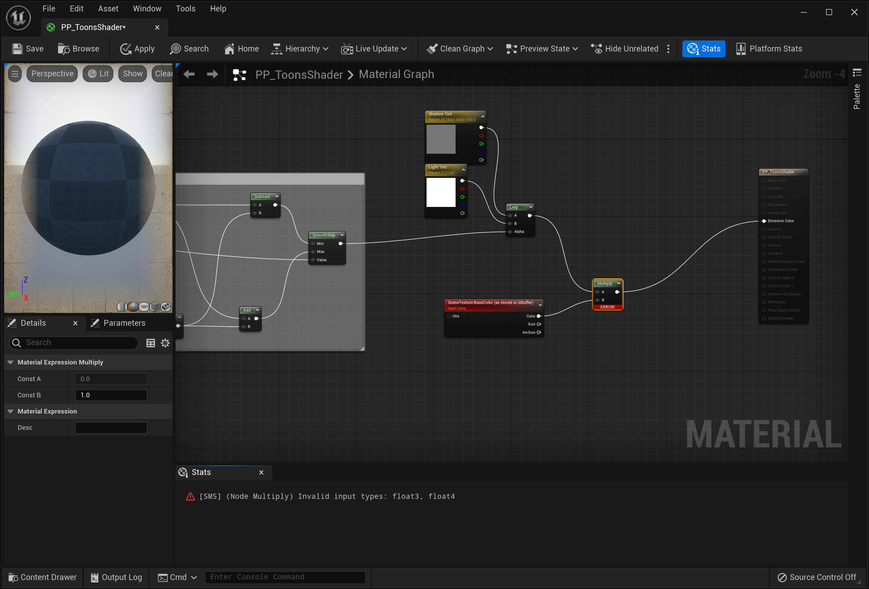Open the Tools menu

pos(186,8)
